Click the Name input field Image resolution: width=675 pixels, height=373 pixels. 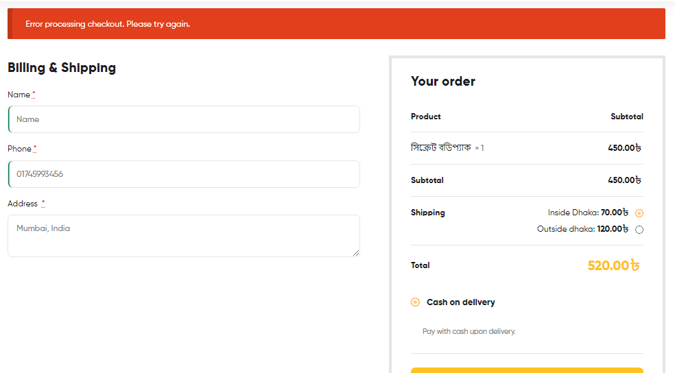click(x=184, y=119)
